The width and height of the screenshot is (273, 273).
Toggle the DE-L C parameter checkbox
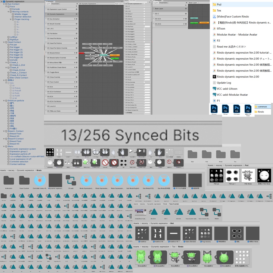pyautogui.click(x=144, y=6)
